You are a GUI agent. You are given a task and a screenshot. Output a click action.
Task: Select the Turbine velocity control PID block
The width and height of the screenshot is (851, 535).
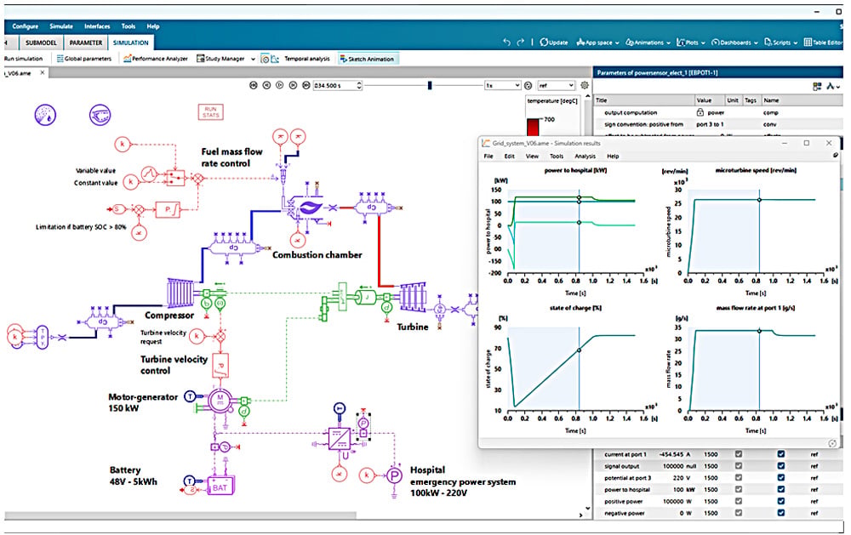(220, 367)
